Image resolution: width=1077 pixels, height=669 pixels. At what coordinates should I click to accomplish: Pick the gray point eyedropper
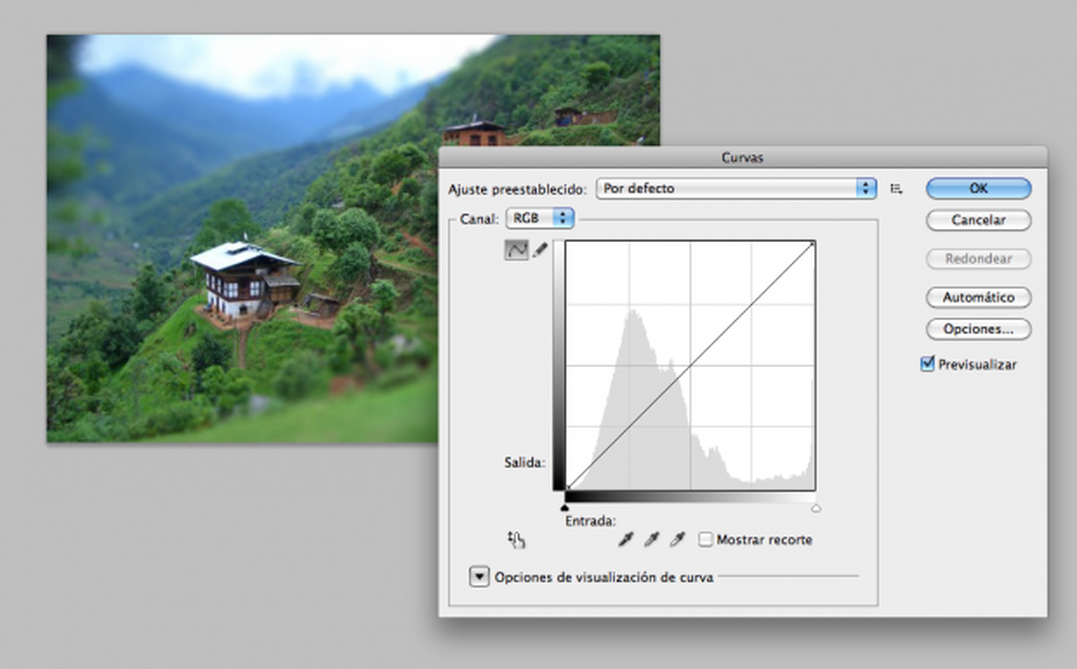(x=652, y=539)
